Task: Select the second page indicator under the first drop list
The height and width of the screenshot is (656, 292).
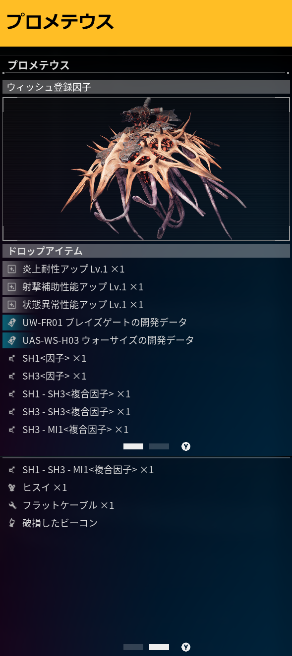Action: (x=159, y=446)
